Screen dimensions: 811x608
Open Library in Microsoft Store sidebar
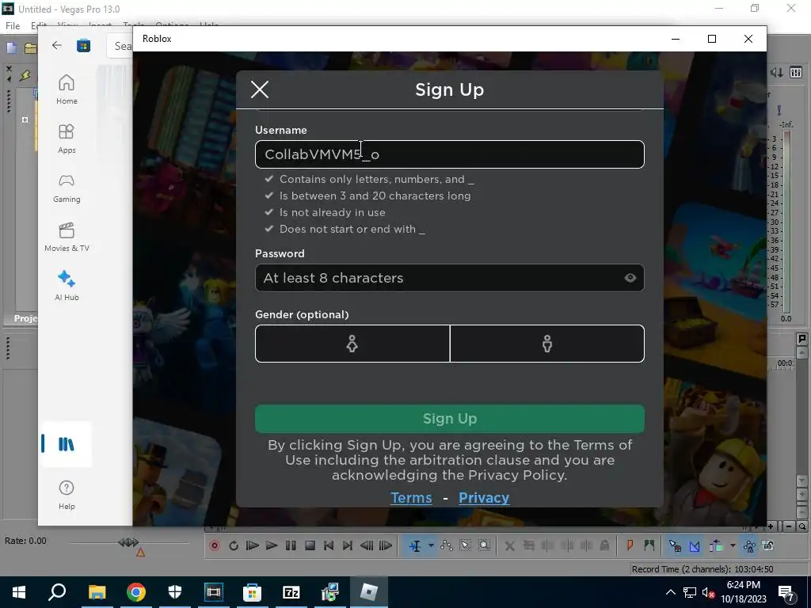point(67,444)
